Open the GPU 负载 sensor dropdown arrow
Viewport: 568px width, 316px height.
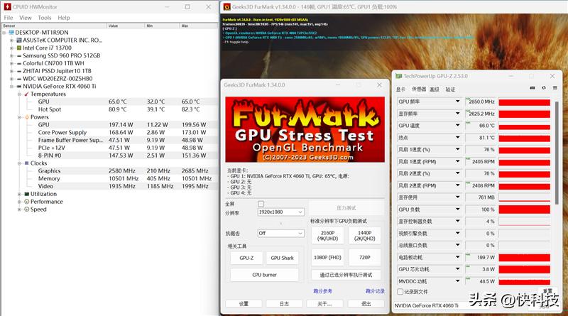(x=457, y=209)
